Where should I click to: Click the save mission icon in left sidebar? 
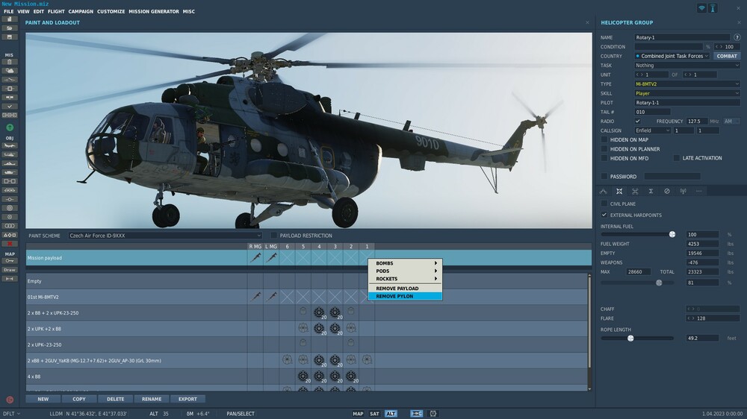pyautogui.click(x=10, y=37)
